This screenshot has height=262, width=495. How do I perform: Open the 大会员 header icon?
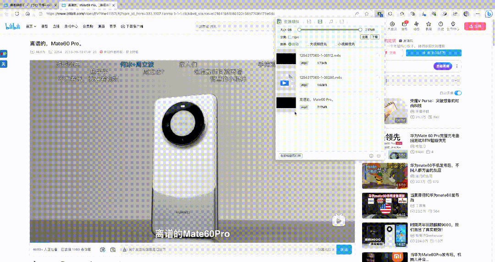pos(392,26)
